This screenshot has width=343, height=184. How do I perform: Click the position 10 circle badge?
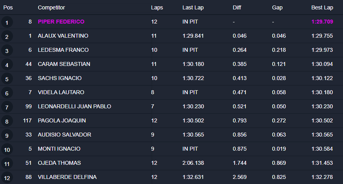[x=7, y=149]
